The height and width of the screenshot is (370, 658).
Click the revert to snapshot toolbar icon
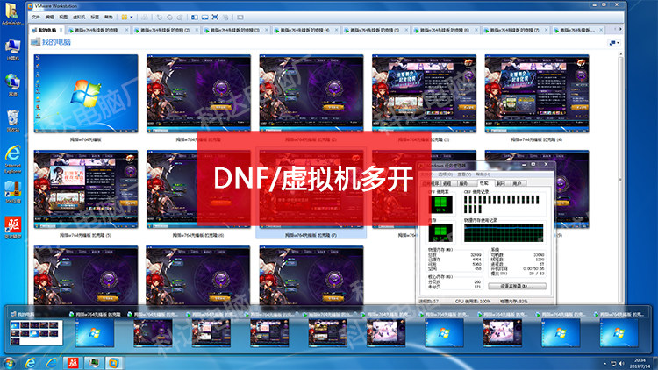pyautogui.click(x=169, y=18)
